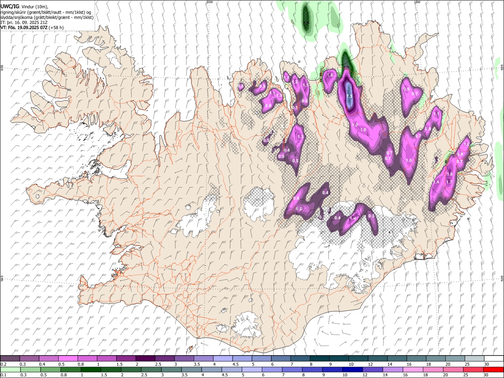
Task: Click the '20W' longitude label
Action: point(209,2)
